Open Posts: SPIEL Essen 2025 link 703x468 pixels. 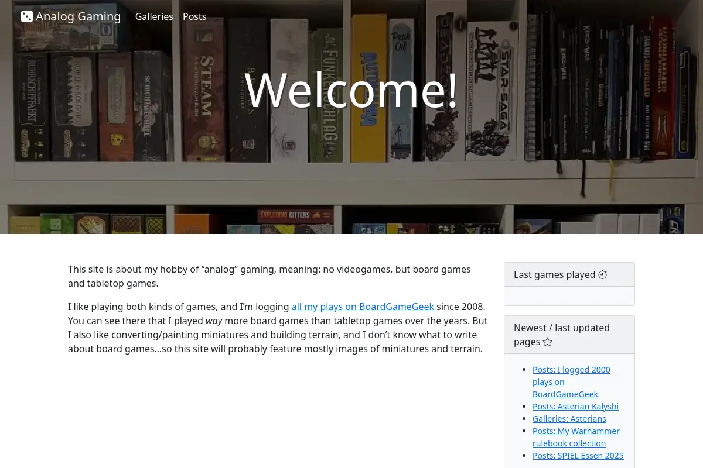[578, 455]
